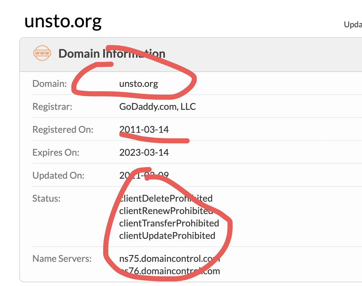The image size is (362, 286).
Task: Click the clientRenewProhibited status
Action: click(166, 211)
